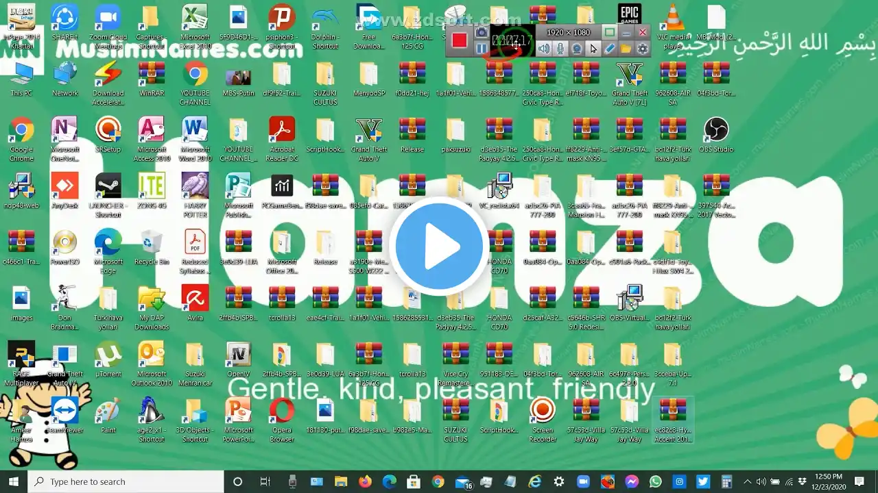The height and width of the screenshot is (493, 878).
Task: Select the Download Accelerator desktop icon
Action: 108,84
